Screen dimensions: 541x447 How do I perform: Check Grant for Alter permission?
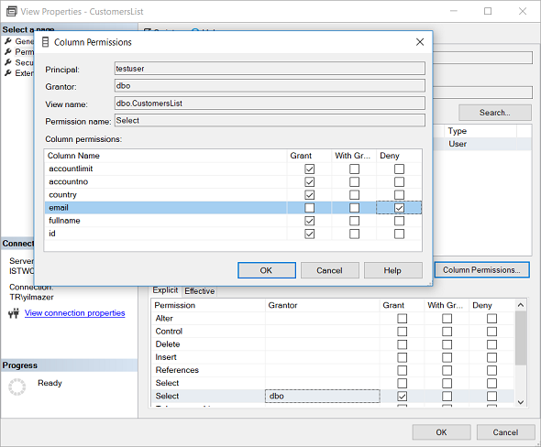tap(402, 319)
